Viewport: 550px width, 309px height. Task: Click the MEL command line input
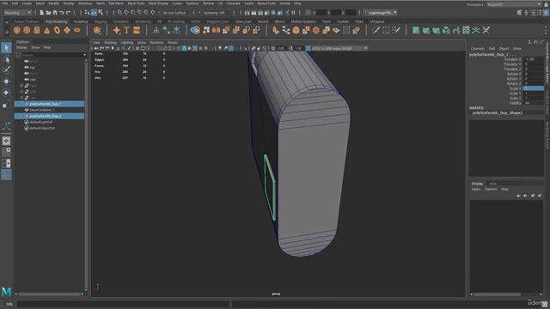click(123, 304)
